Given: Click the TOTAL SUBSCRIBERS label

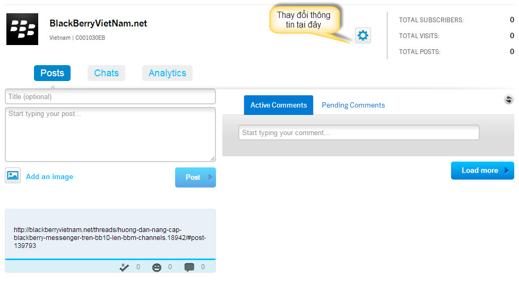Looking at the screenshot, I should [431, 20].
